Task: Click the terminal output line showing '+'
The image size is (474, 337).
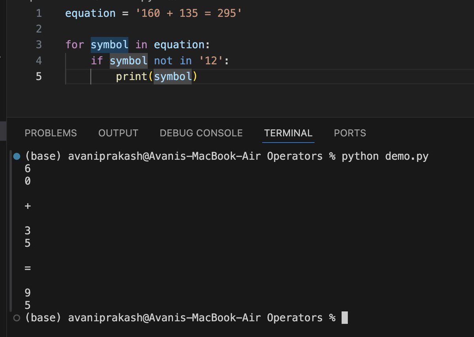Action: click(27, 206)
